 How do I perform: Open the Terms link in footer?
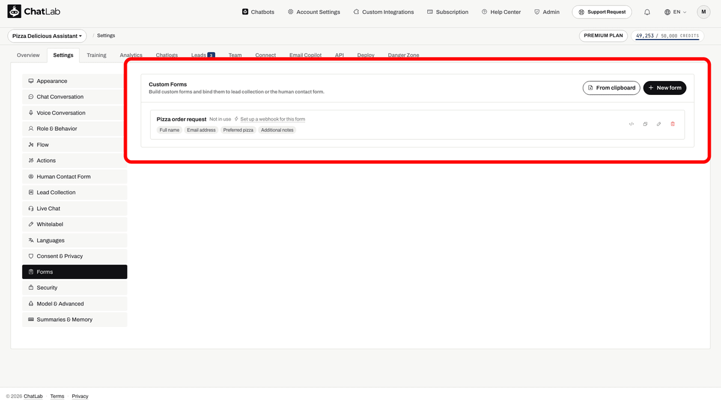(57, 397)
